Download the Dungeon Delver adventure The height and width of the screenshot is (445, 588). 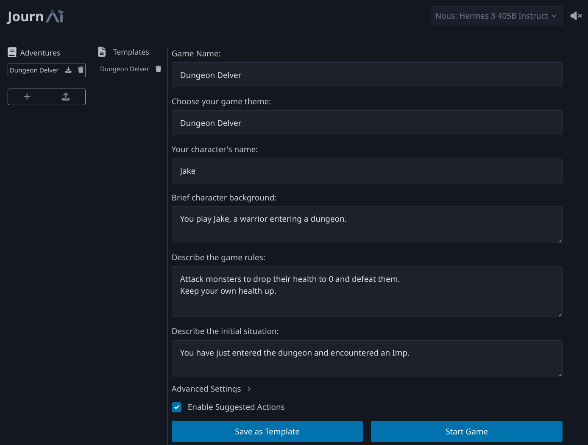(x=68, y=70)
